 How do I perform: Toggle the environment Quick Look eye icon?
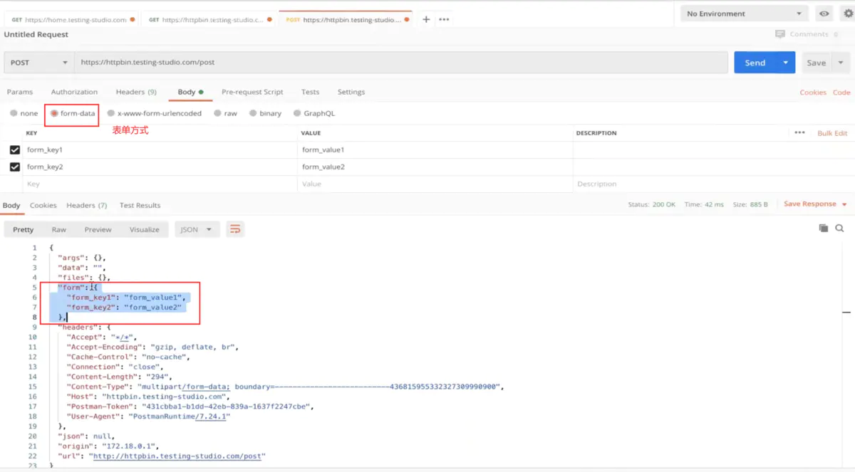pyautogui.click(x=824, y=13)
